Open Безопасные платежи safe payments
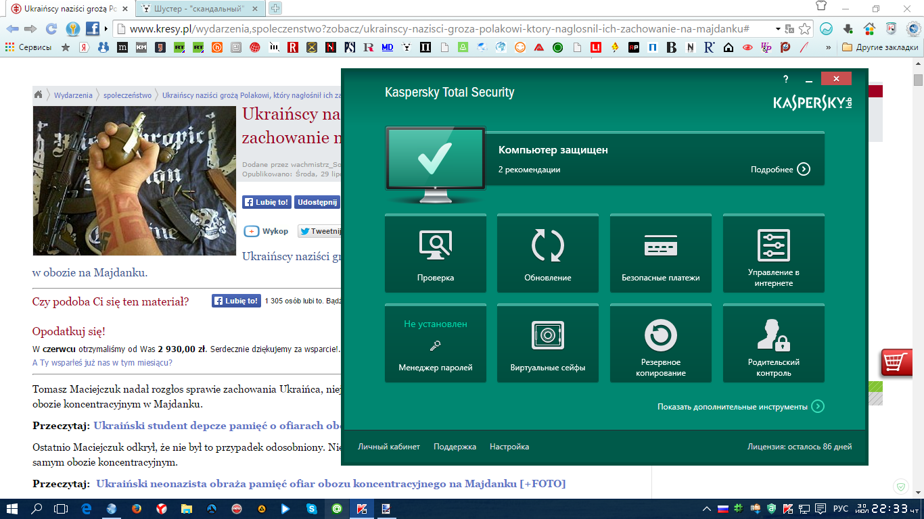 click(660, 253)
